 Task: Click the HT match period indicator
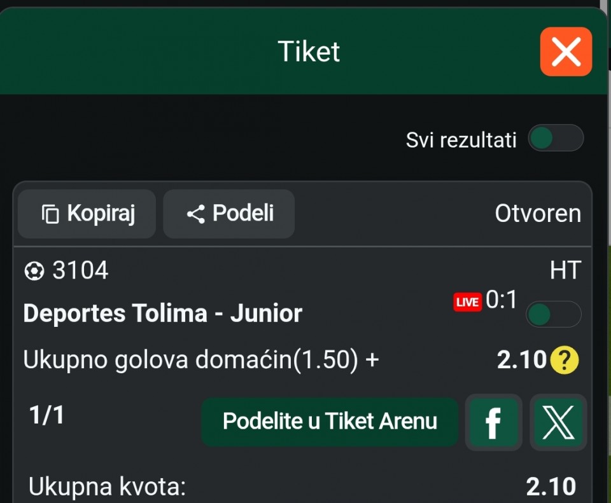click(565, 271)
